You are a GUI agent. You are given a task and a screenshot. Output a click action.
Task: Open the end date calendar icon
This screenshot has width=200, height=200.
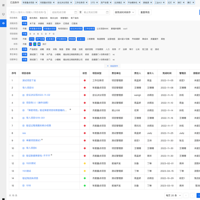click(x=107, y=12)
